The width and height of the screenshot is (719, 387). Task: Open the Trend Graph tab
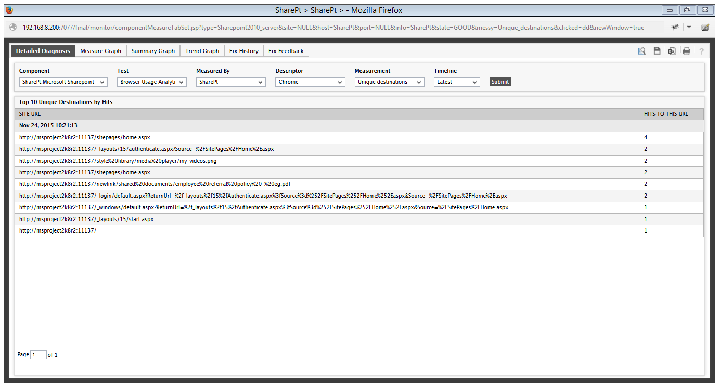tap(202, 51)
